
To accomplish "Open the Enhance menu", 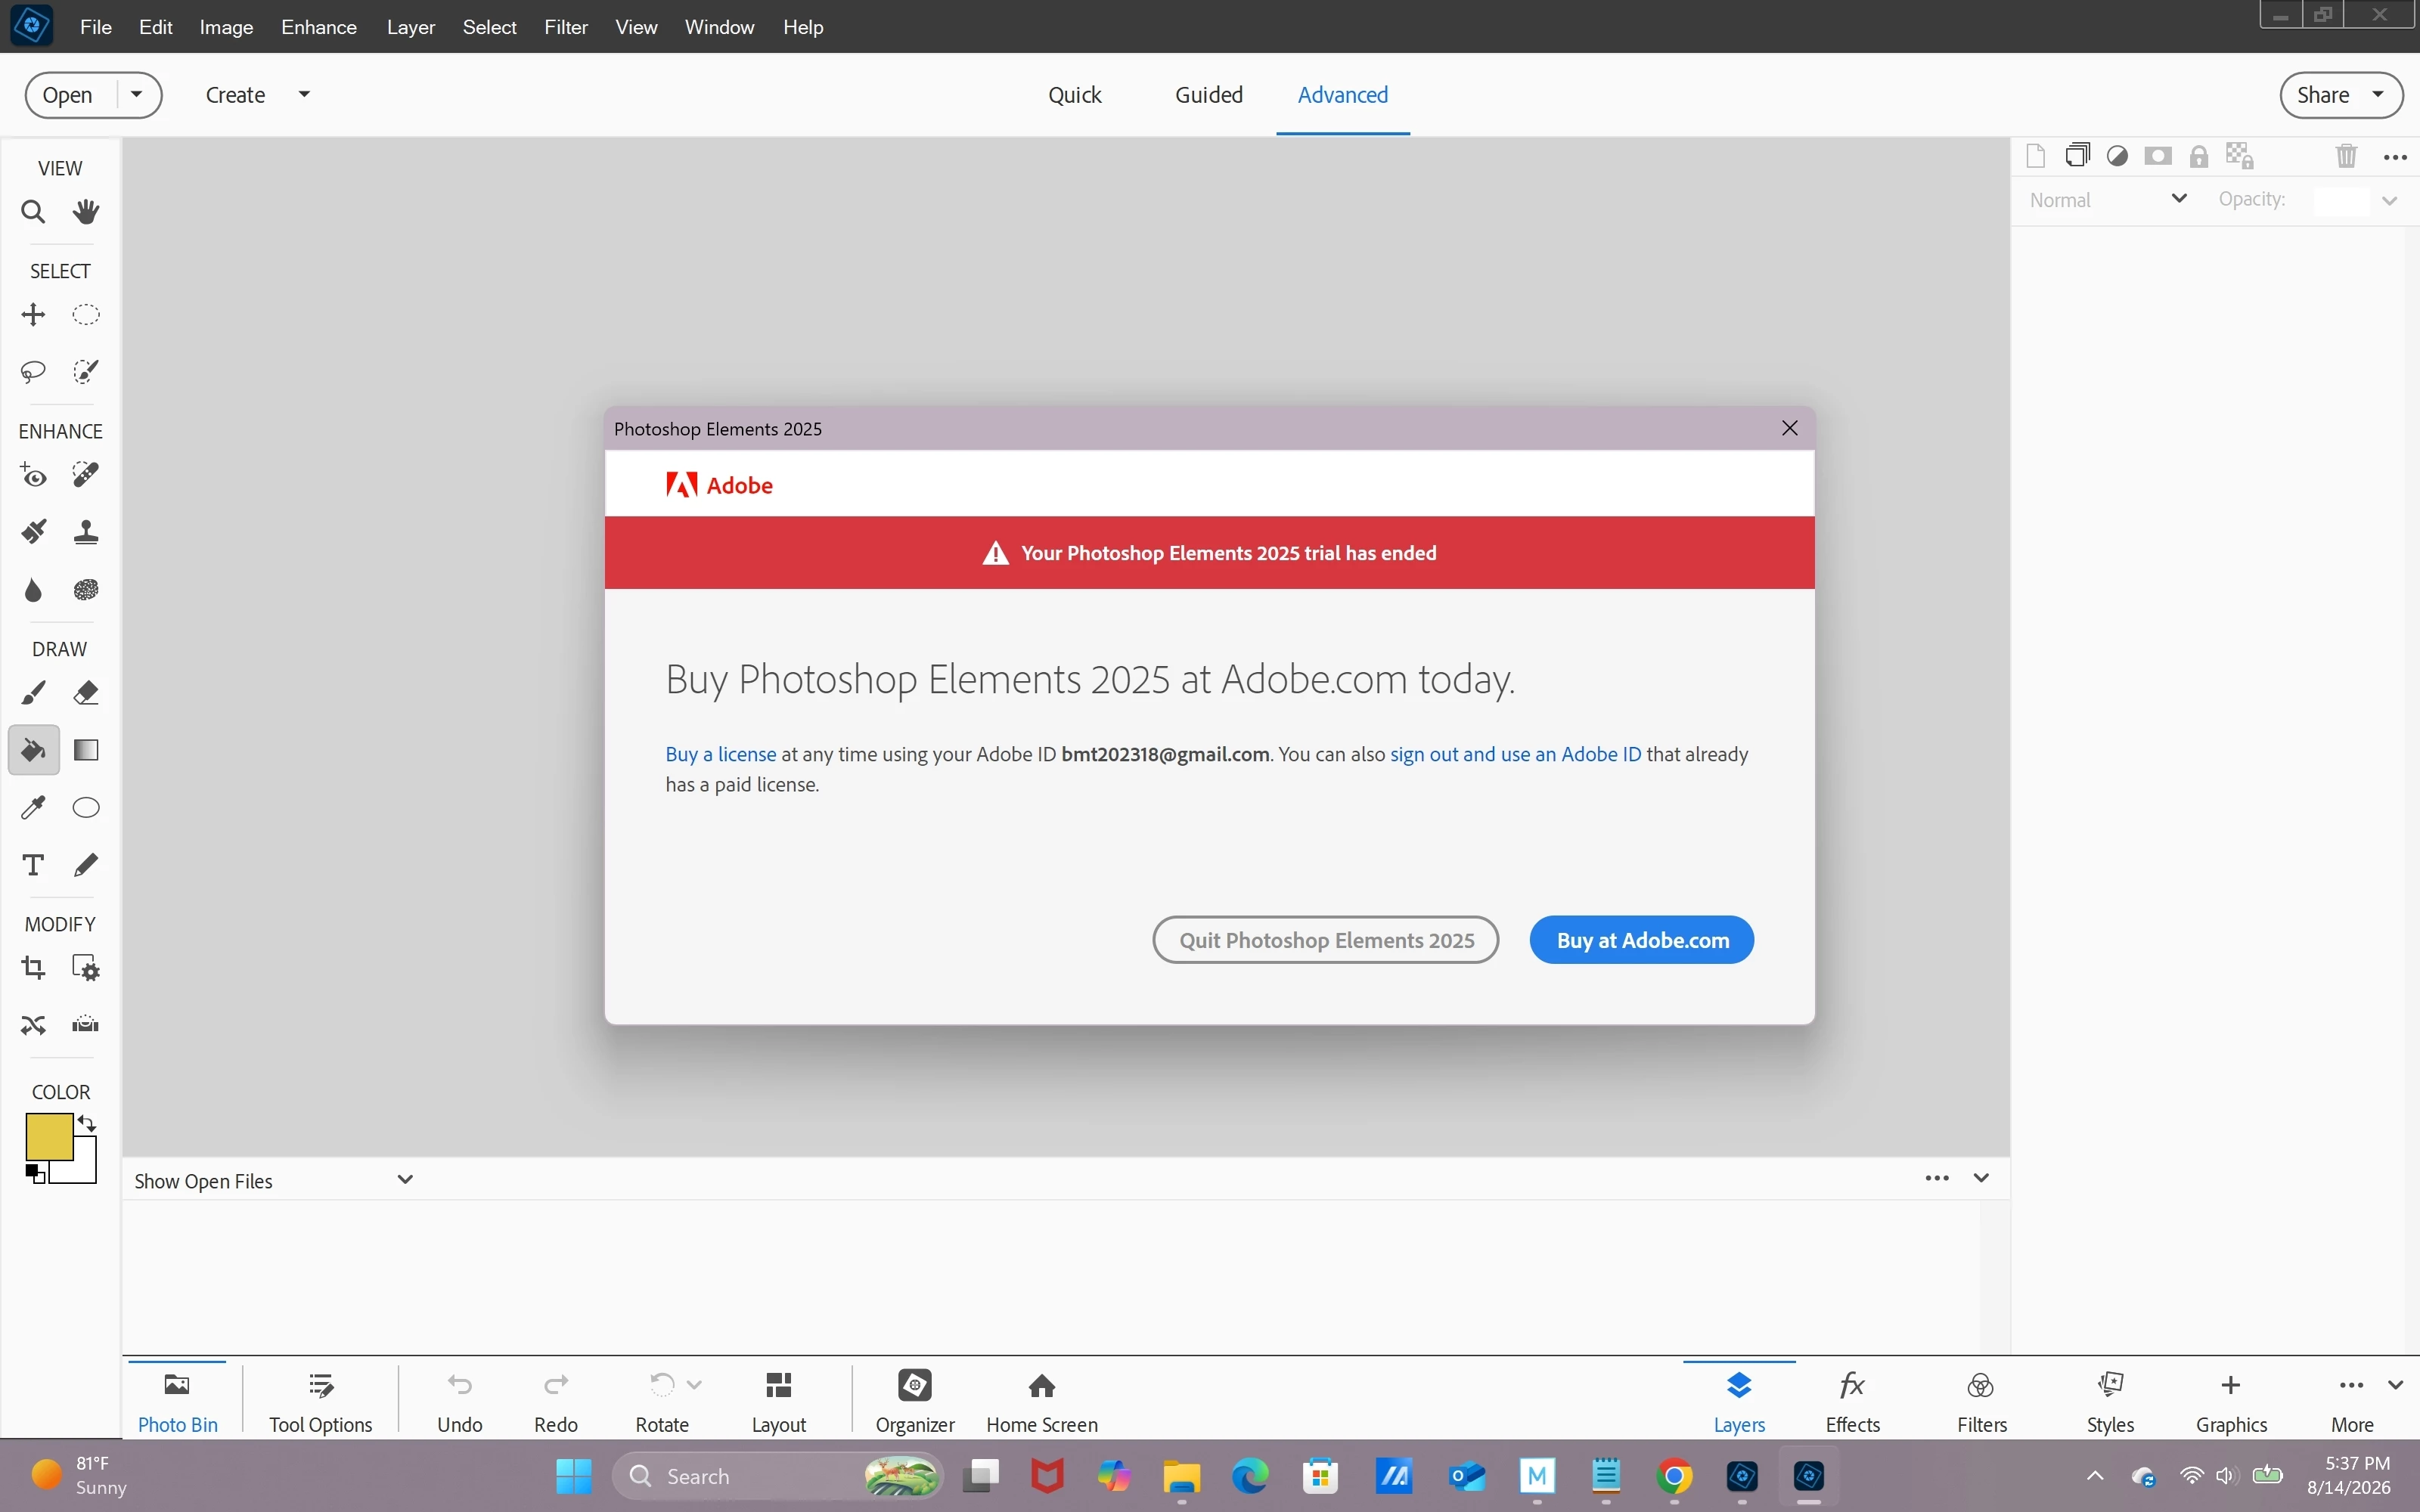I will point(319,27).
